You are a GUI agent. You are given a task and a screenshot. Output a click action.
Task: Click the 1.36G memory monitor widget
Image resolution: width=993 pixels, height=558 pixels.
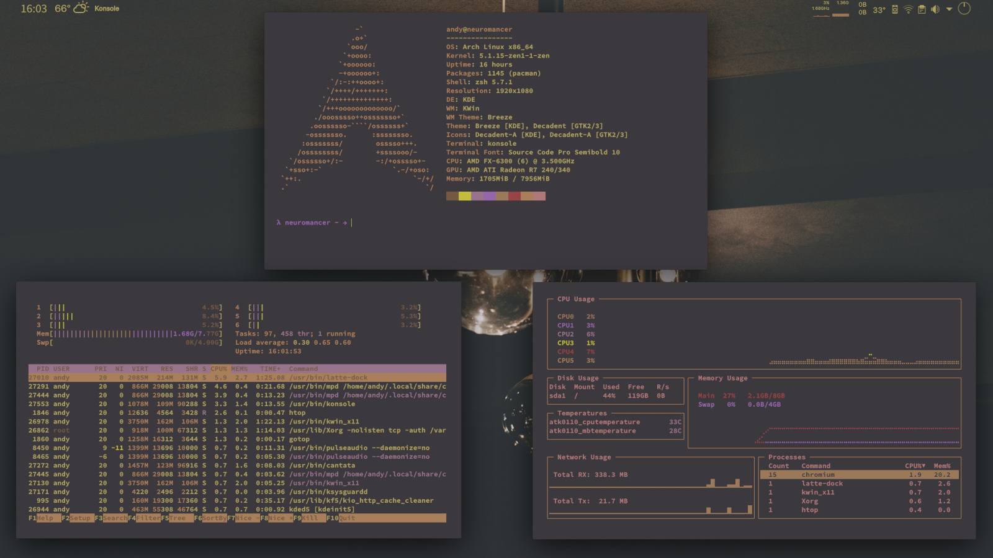pos(842,9)
